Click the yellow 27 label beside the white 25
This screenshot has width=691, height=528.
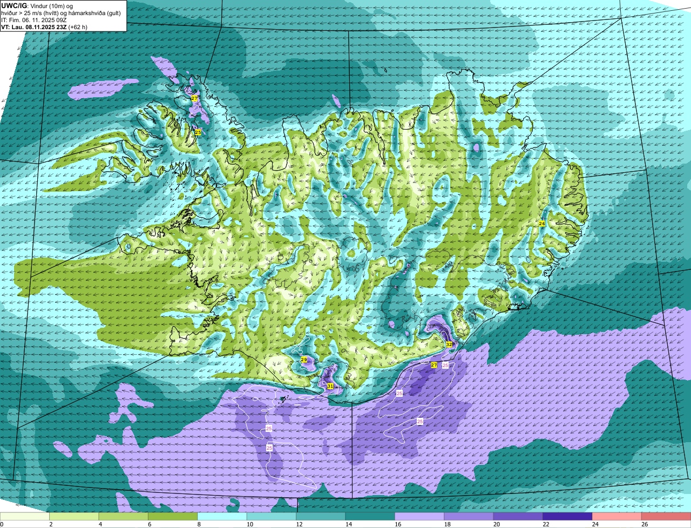coord(434,365)
